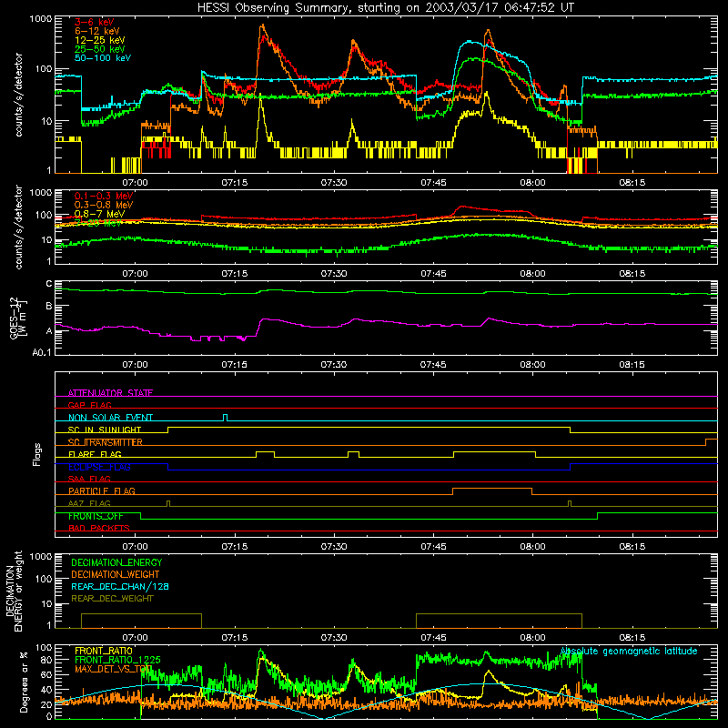
Task: Click the REAR_DEC_CHAN/128 legend label
Action: click(120, 586)
